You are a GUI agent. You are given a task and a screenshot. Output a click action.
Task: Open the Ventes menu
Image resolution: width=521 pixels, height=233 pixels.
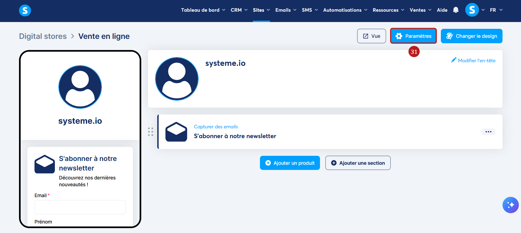point(420,10)
